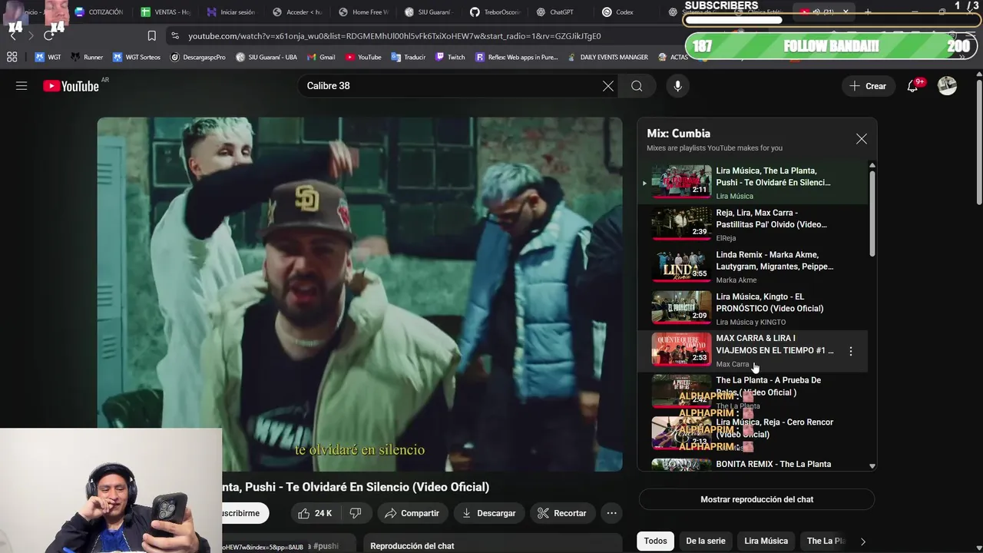Viewport: 983px width, 553px height.
Task: Switch to the Acceder browser tab
Action: tap(297, 12)
